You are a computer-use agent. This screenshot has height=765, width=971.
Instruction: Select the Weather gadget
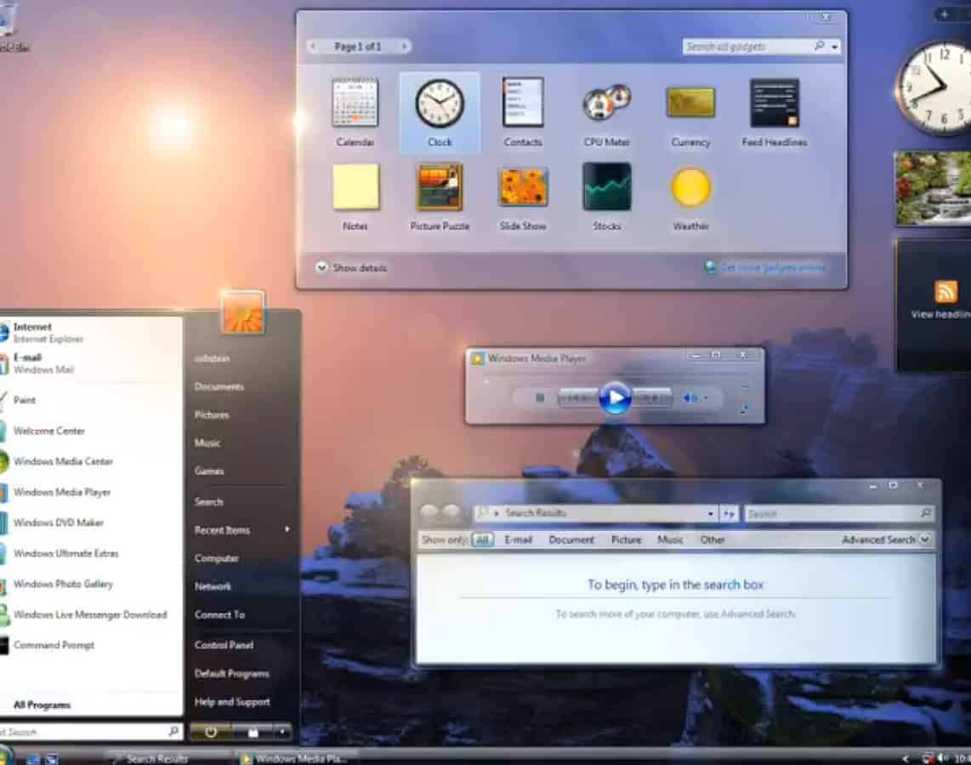690,187
